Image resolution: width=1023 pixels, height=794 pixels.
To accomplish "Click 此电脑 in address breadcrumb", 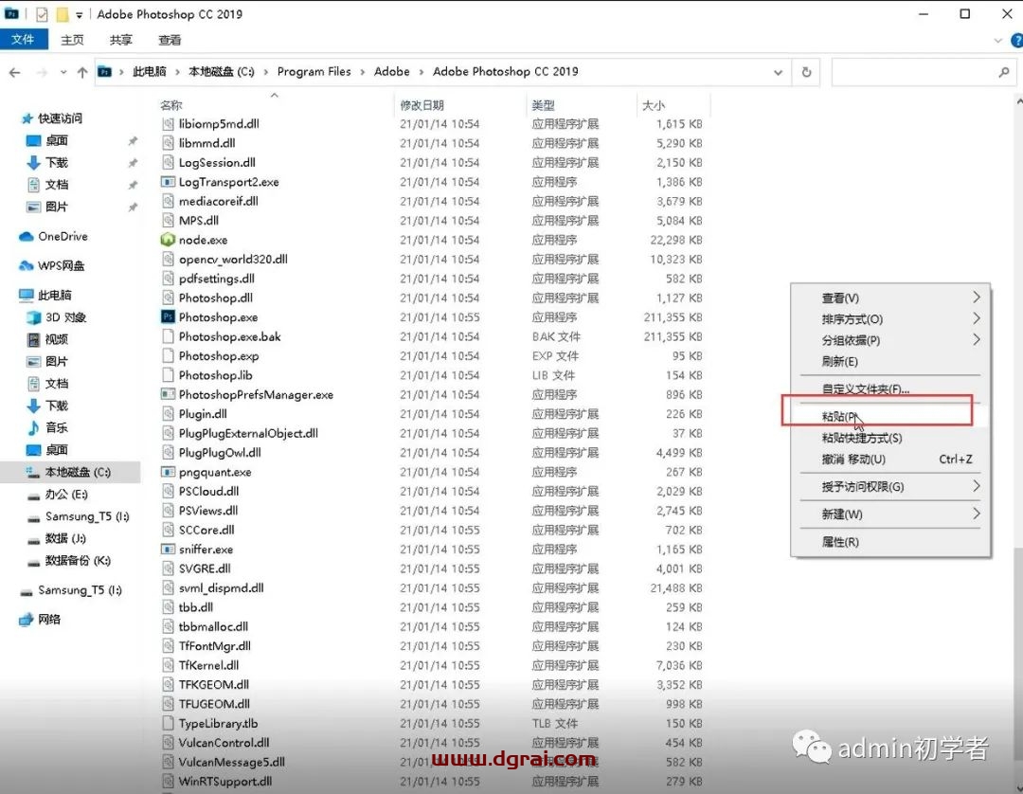I will pyautogui.click(x=150, y=72).
